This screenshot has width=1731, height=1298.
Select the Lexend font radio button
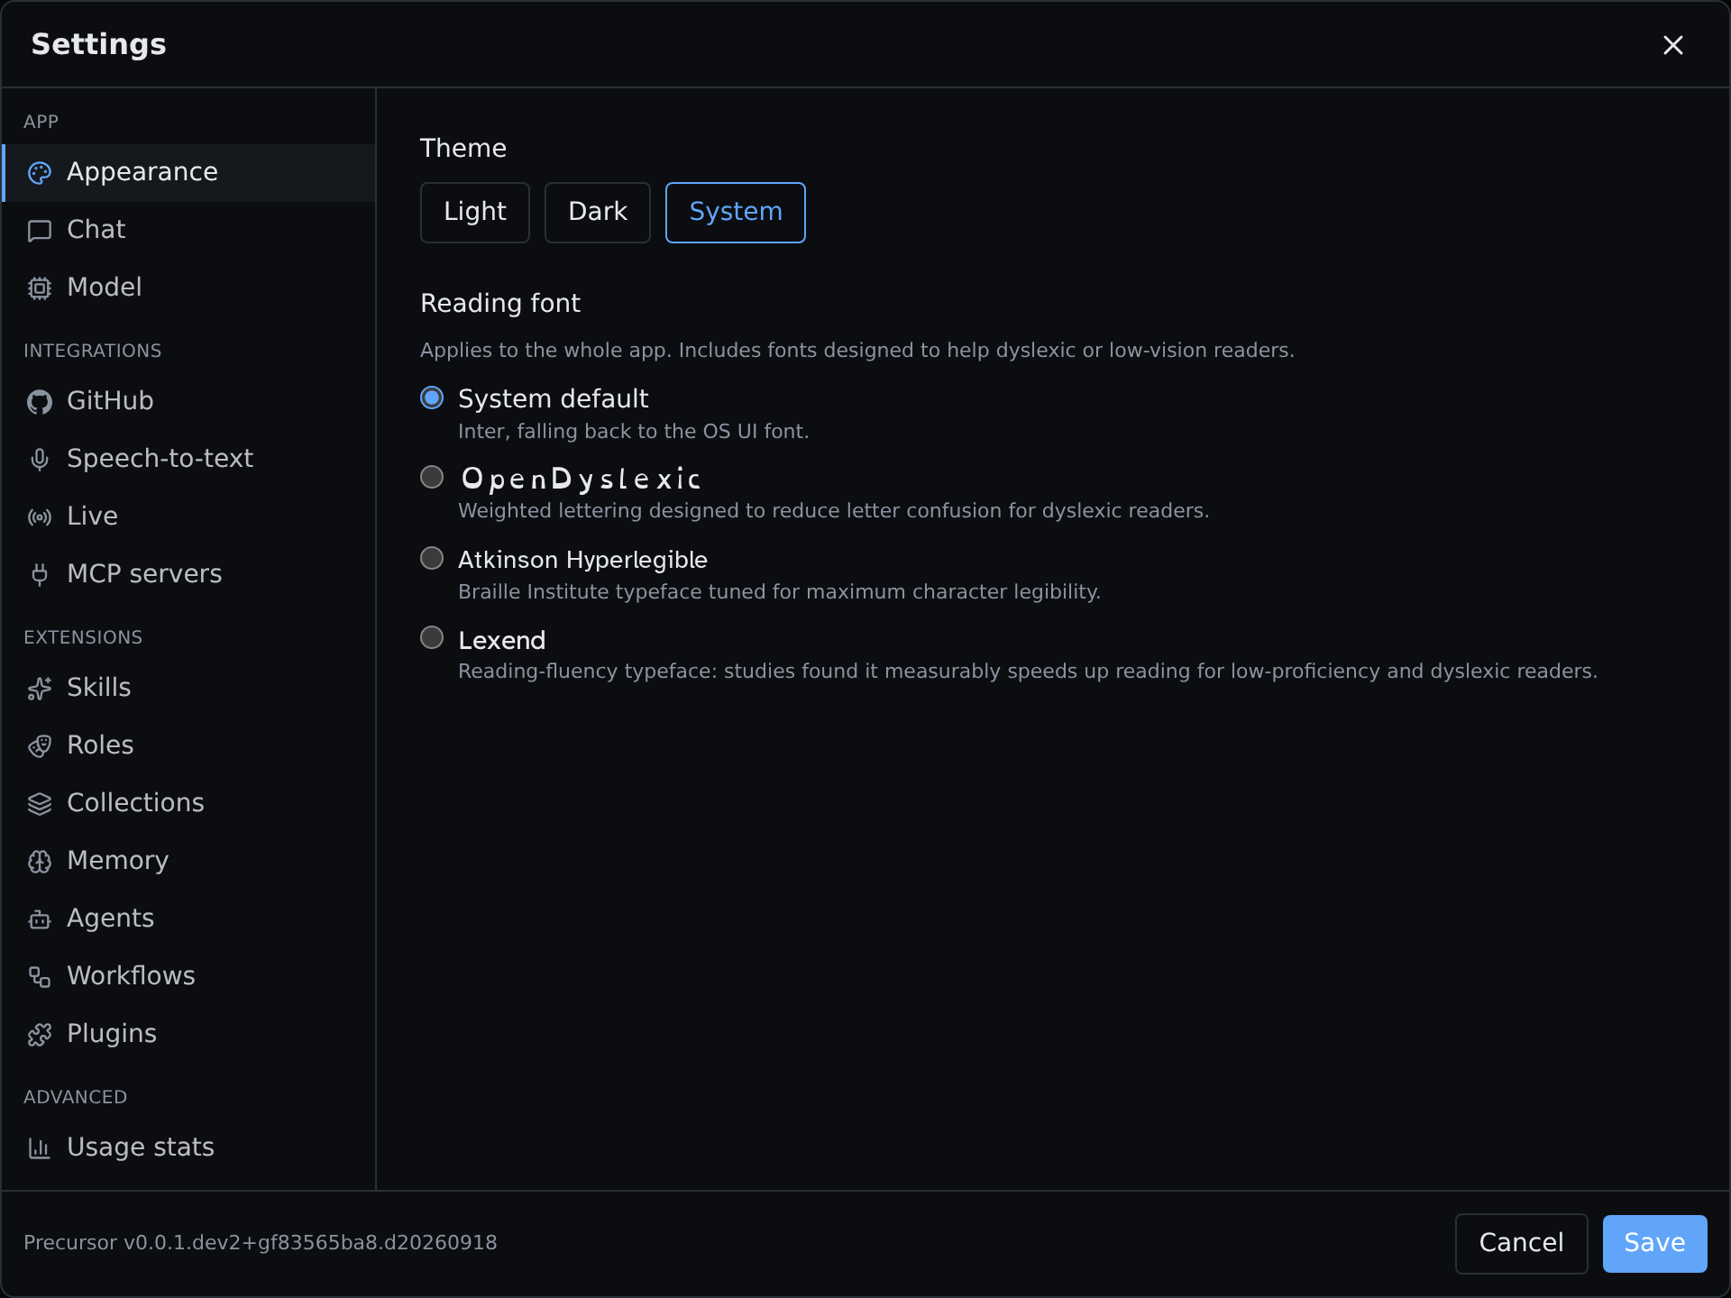(x=432, y=637)
